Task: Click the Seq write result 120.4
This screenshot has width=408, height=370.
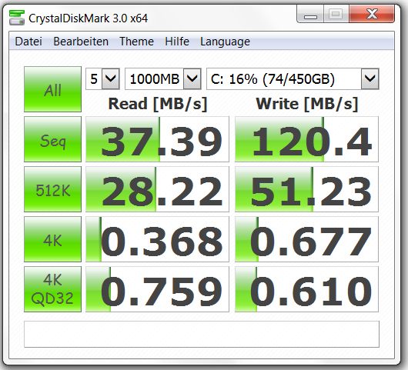Action: [x=306, y=139]
